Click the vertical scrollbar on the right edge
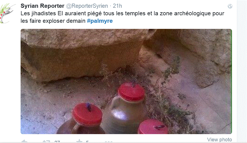Screen dimensions: 247x143 [242, 71]
